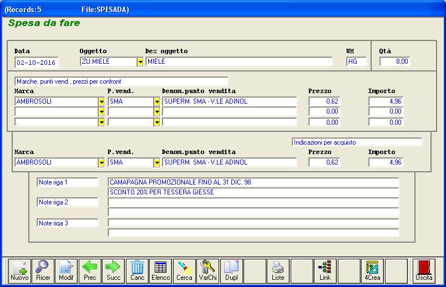Click the first-row SUPERM. SMA - V.LE ADINOL field
Screen dimensions: 446x287
(230, 101)
